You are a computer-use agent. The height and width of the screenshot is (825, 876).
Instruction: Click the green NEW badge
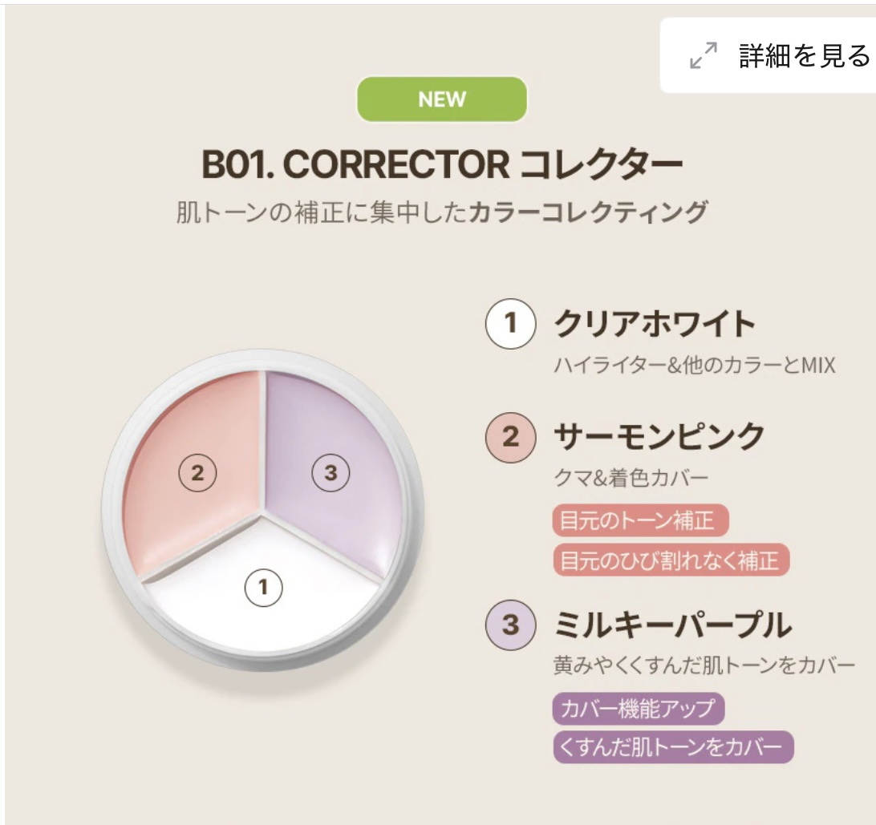(x=442, y=99)
